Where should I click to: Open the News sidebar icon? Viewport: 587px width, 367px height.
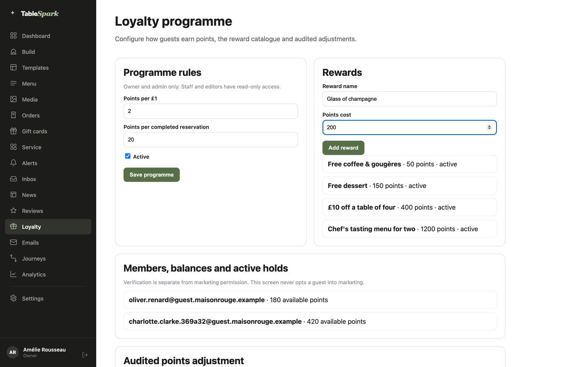[13, 195]
